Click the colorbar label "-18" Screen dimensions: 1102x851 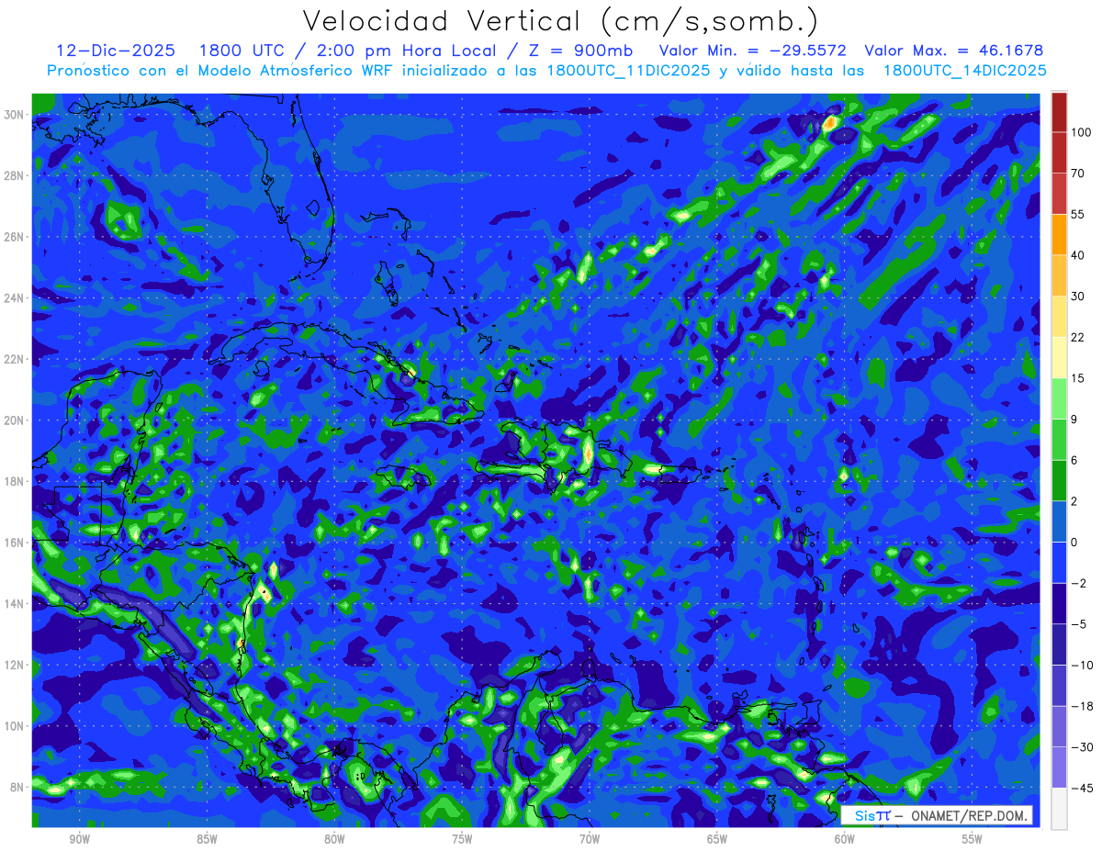coord(1081,706)
